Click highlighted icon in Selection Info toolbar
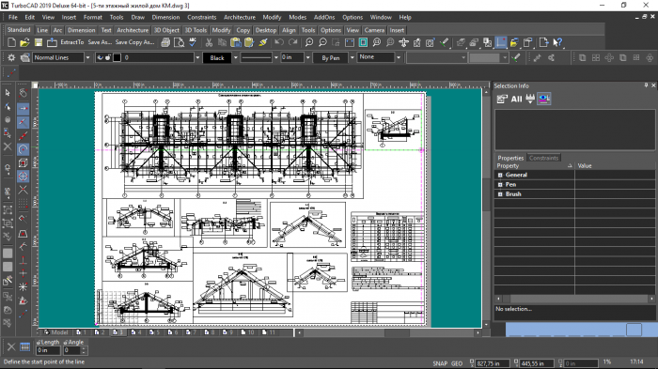The height and width of the screenshot is (369, 658). coord(544,99)
